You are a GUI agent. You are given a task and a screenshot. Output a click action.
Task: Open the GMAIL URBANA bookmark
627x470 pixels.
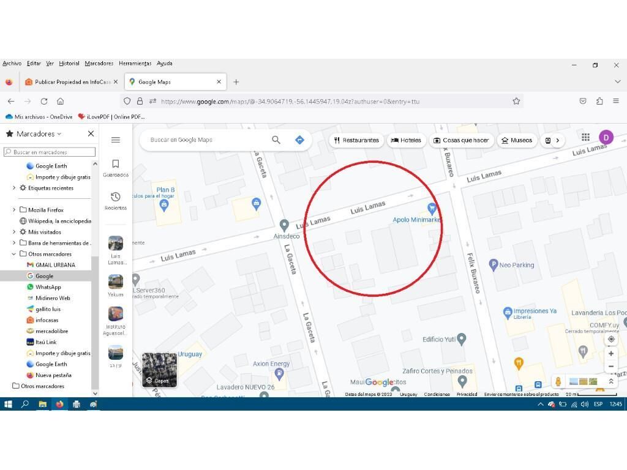(x=51, y=265)
